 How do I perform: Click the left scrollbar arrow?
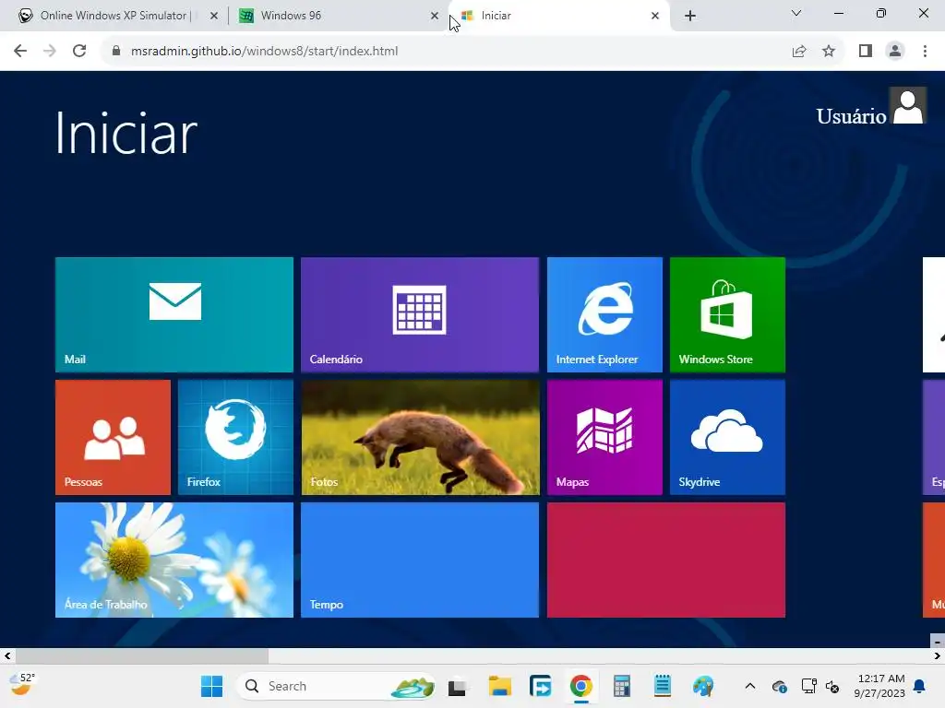click(x=6, y=655)
